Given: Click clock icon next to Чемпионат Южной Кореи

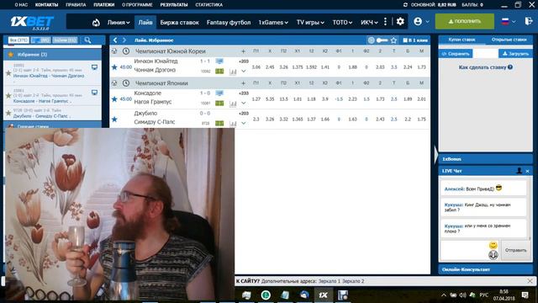Looking at the screenshot, I should [x=126, y=51].
